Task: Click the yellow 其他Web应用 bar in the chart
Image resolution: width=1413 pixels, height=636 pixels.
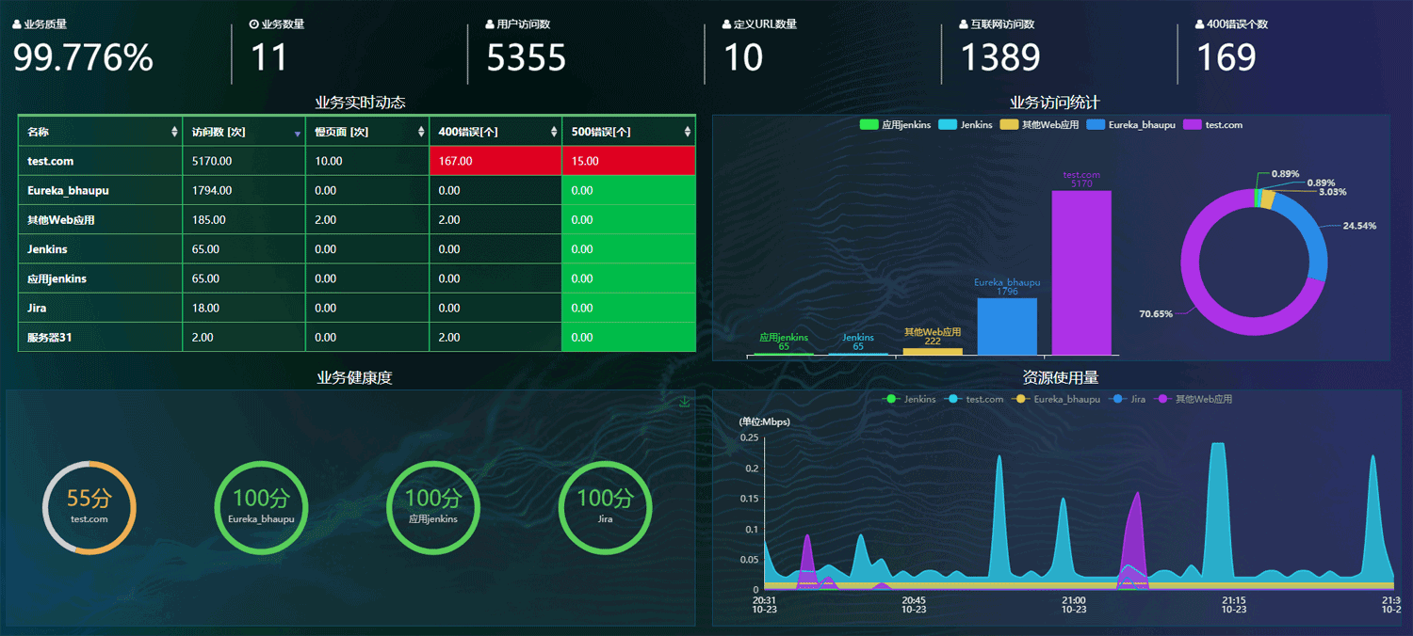Action: click(933, 352)
